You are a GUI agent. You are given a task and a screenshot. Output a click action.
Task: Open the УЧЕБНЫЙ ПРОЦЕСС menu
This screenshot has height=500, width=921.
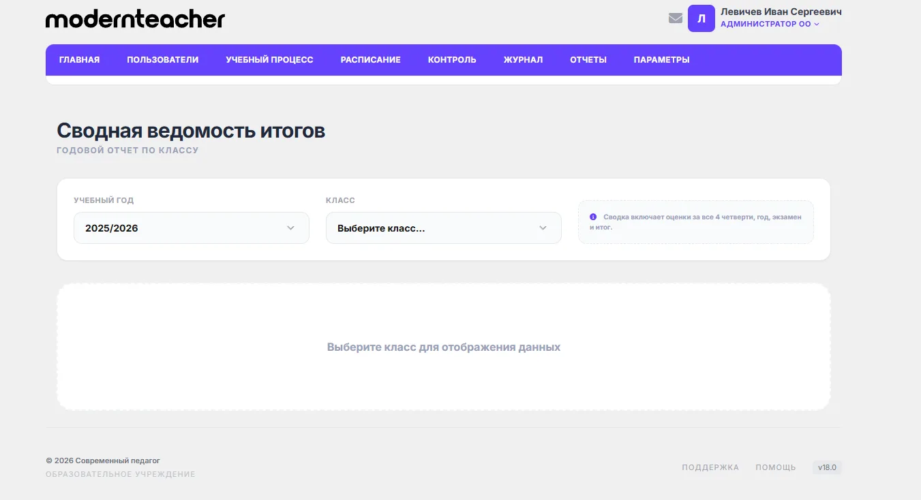(270, 60)
